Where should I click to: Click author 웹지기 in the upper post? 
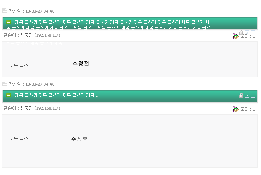point(26,35)
